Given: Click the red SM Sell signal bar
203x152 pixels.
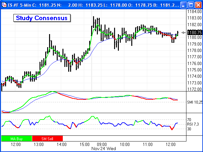Looking at the screenshot, I should [47, 138].
